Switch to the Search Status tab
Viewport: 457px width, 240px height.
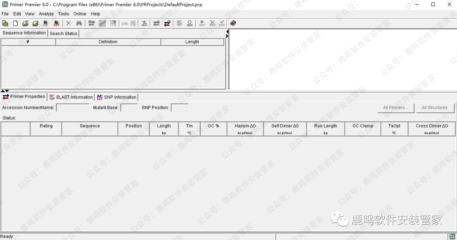tap(63, 33)
